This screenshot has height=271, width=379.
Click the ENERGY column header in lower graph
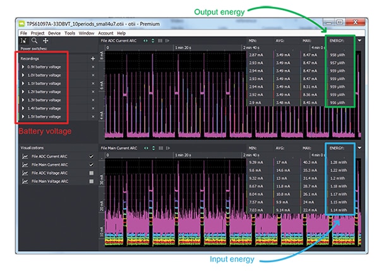click(x=339, y=147)
